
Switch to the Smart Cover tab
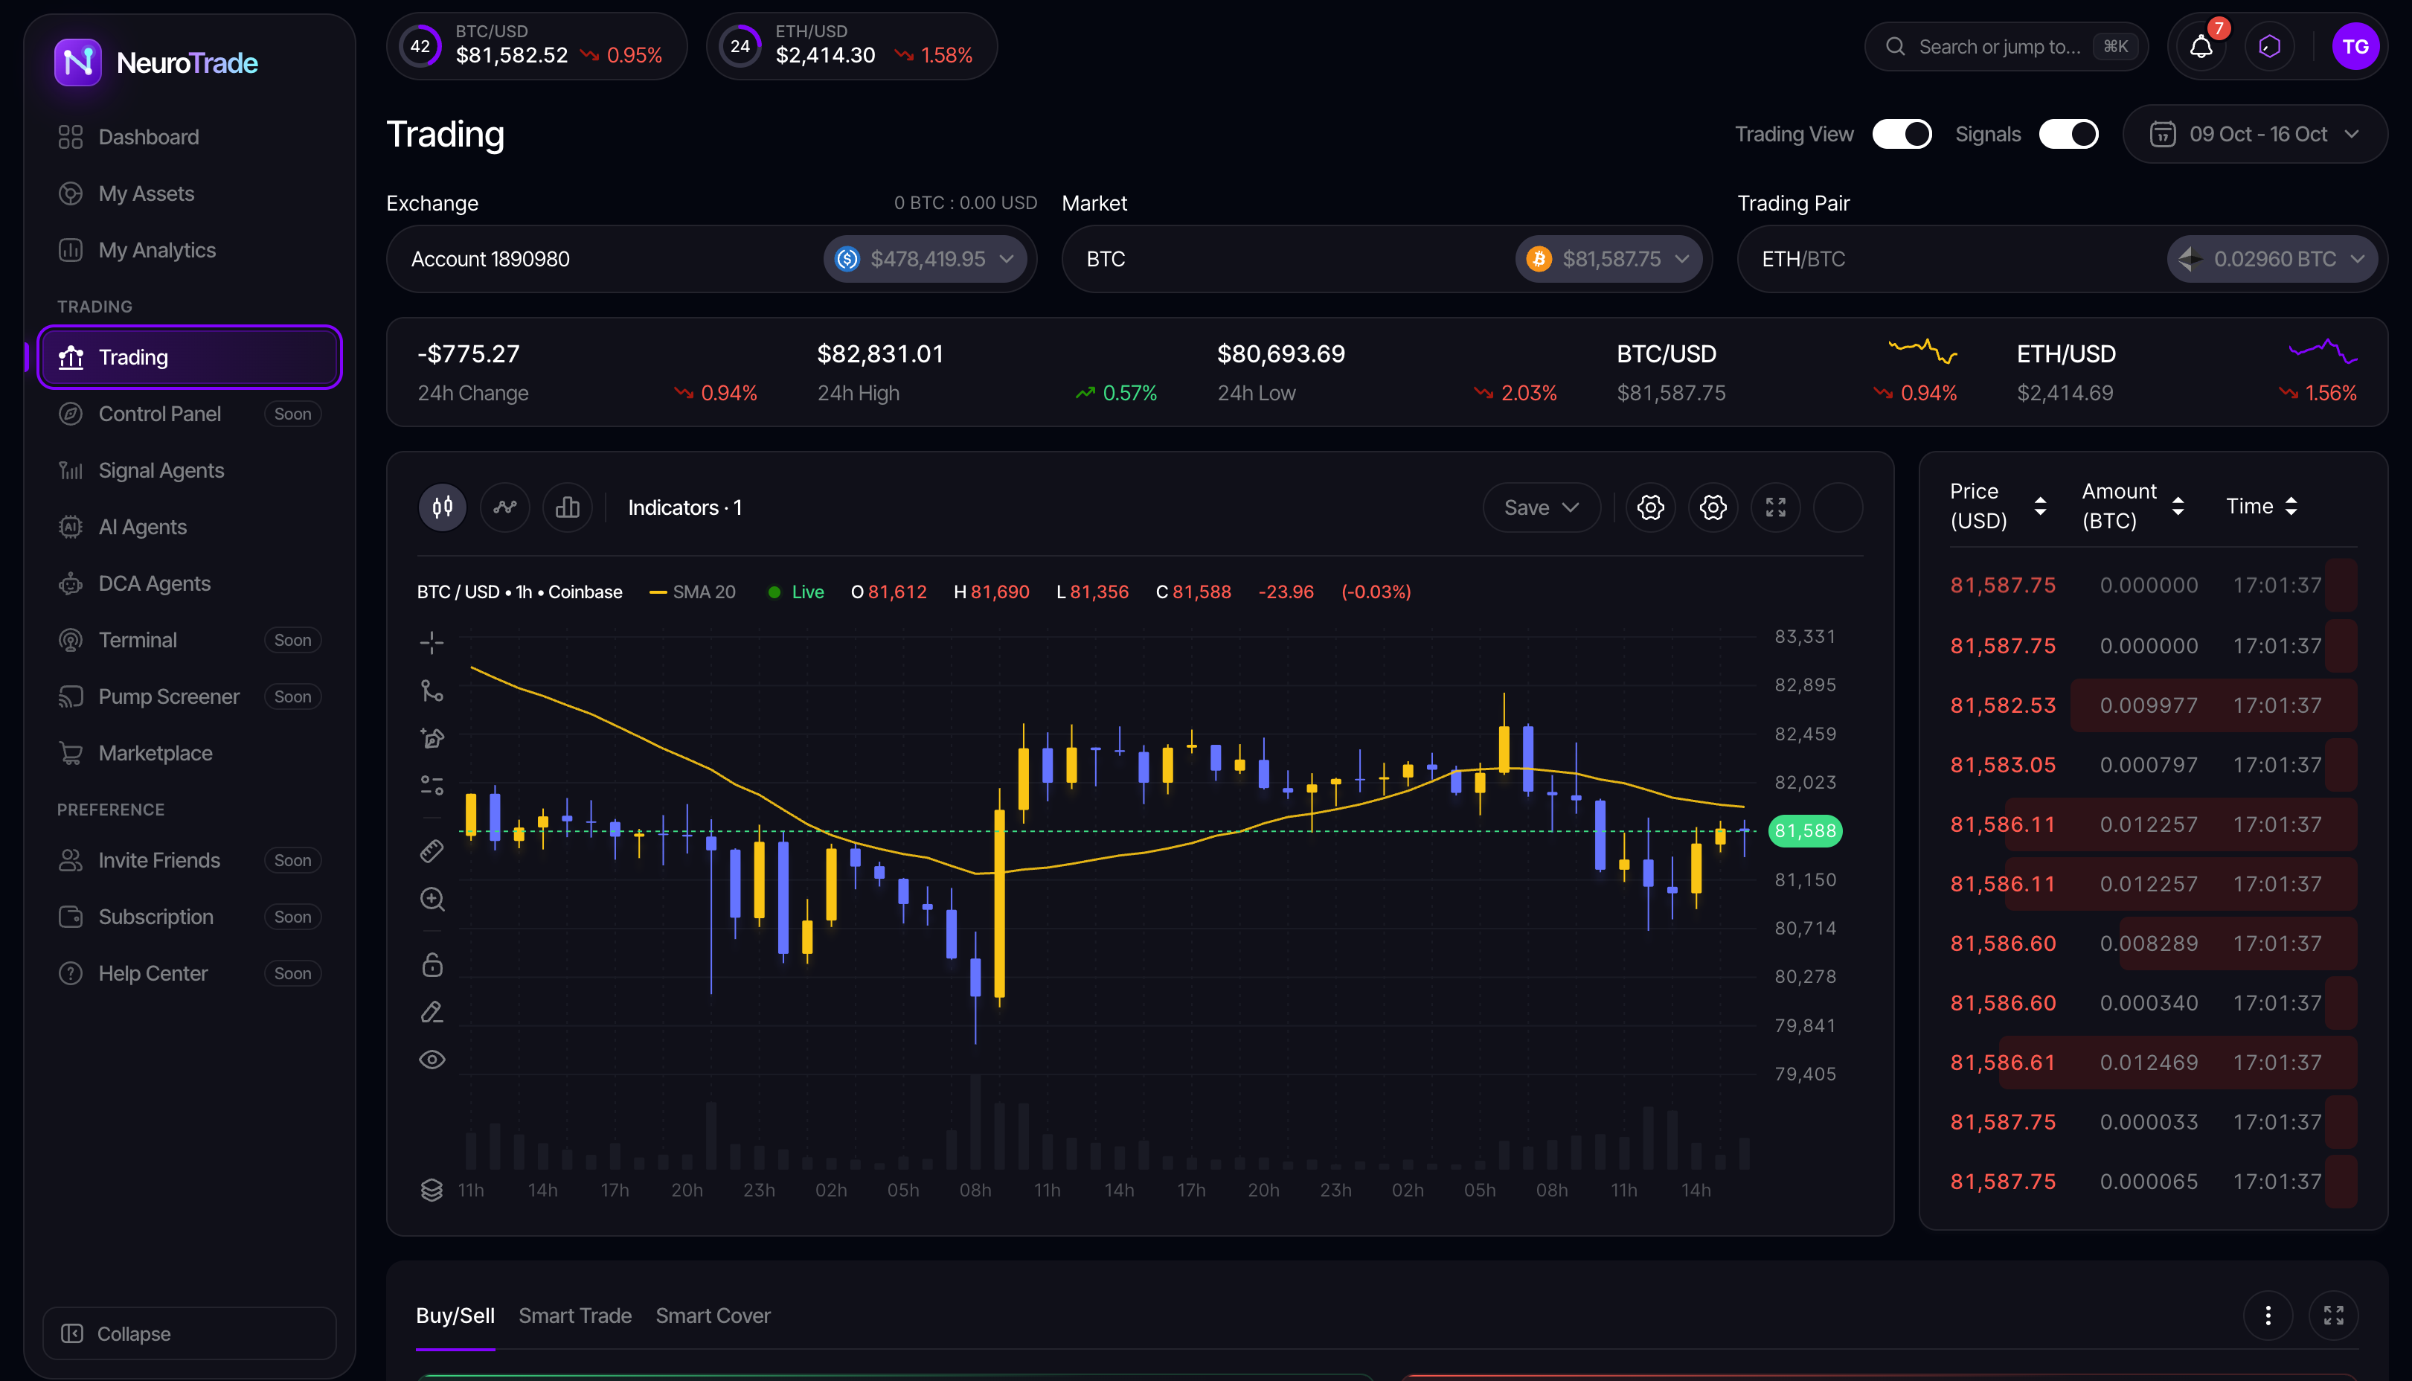pyautogui.click(x=713, y=1316)
